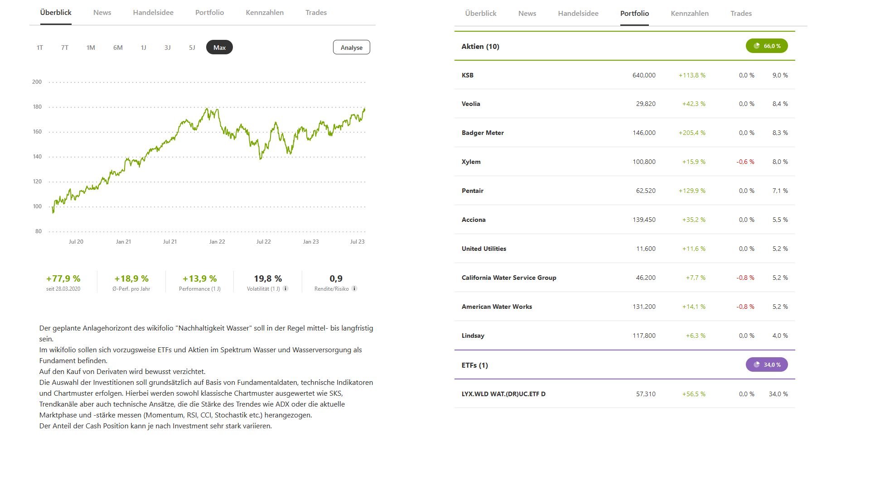Switch chart to 5J range

[192, 48]
